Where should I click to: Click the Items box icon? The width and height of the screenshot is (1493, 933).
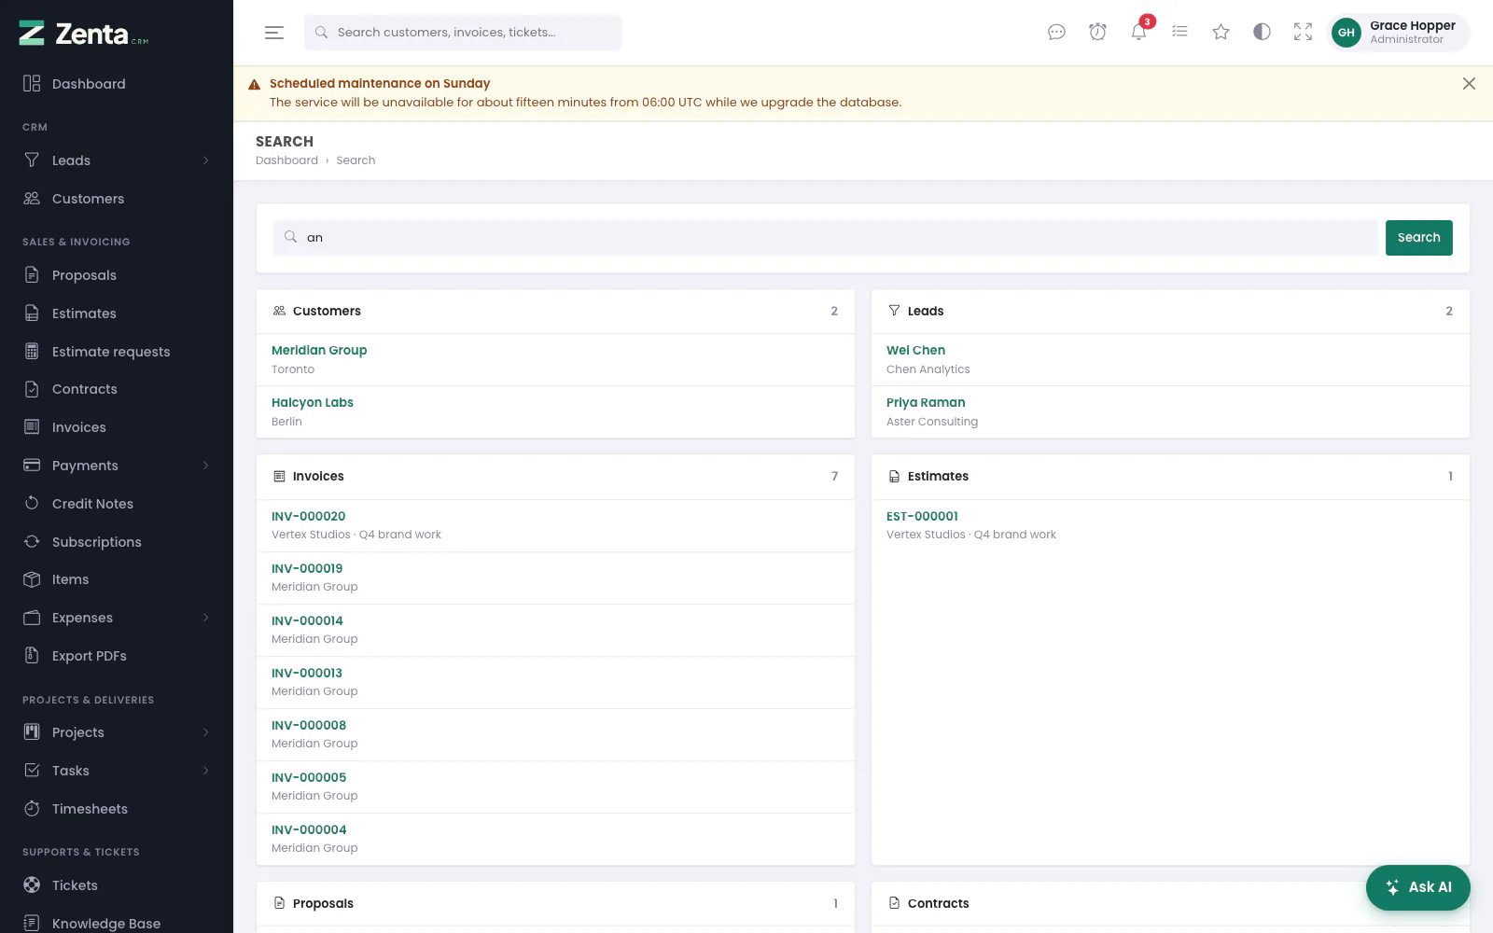[32, 579]
